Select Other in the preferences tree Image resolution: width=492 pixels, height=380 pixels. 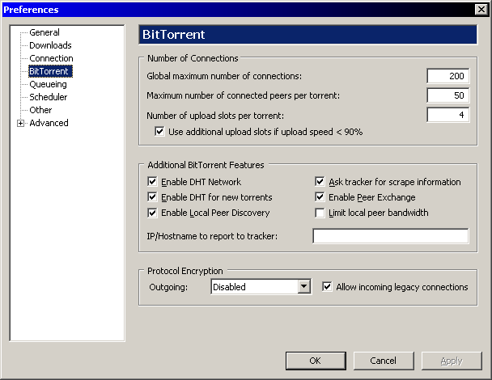[40, 110]
